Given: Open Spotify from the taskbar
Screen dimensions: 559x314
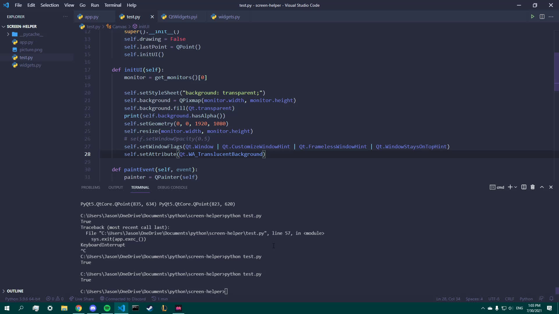Looking at the screenshot, I should [x=107, y=308].
